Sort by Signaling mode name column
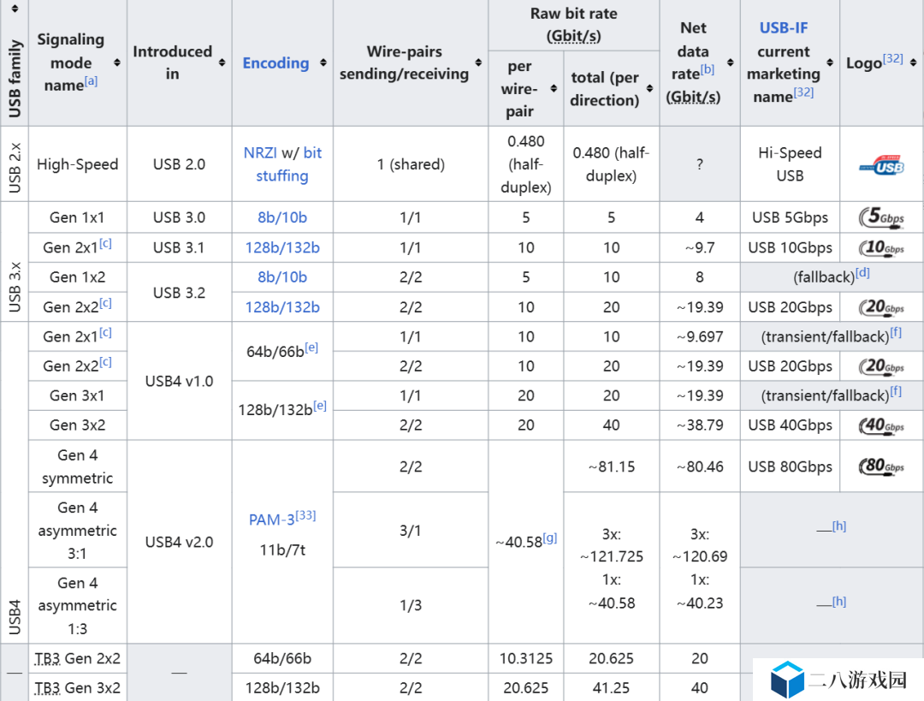 (x=117, y=62)
